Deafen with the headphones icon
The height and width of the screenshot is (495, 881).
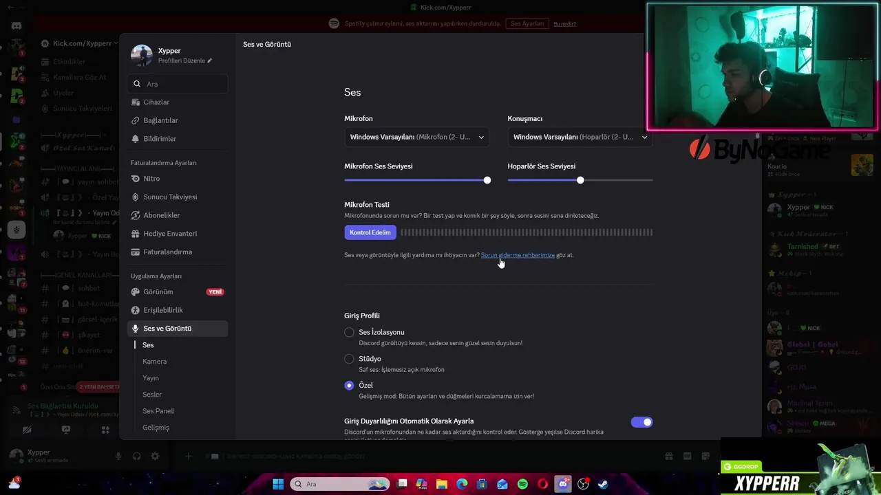(x=136, y=456)
